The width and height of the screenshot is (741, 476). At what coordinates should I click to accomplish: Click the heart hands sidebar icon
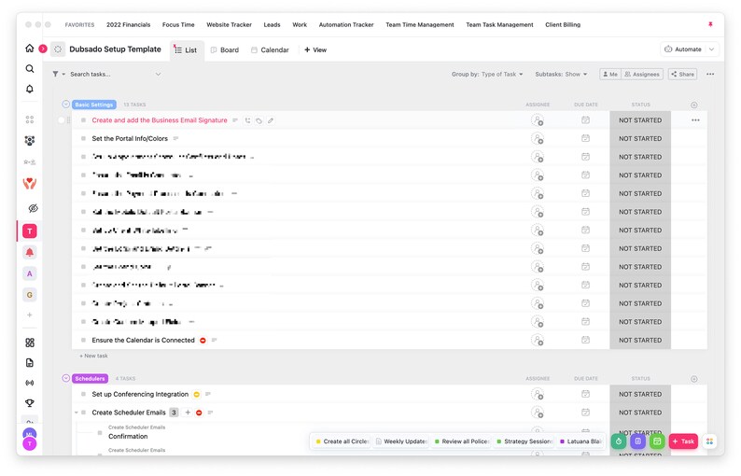coord(29,184)
